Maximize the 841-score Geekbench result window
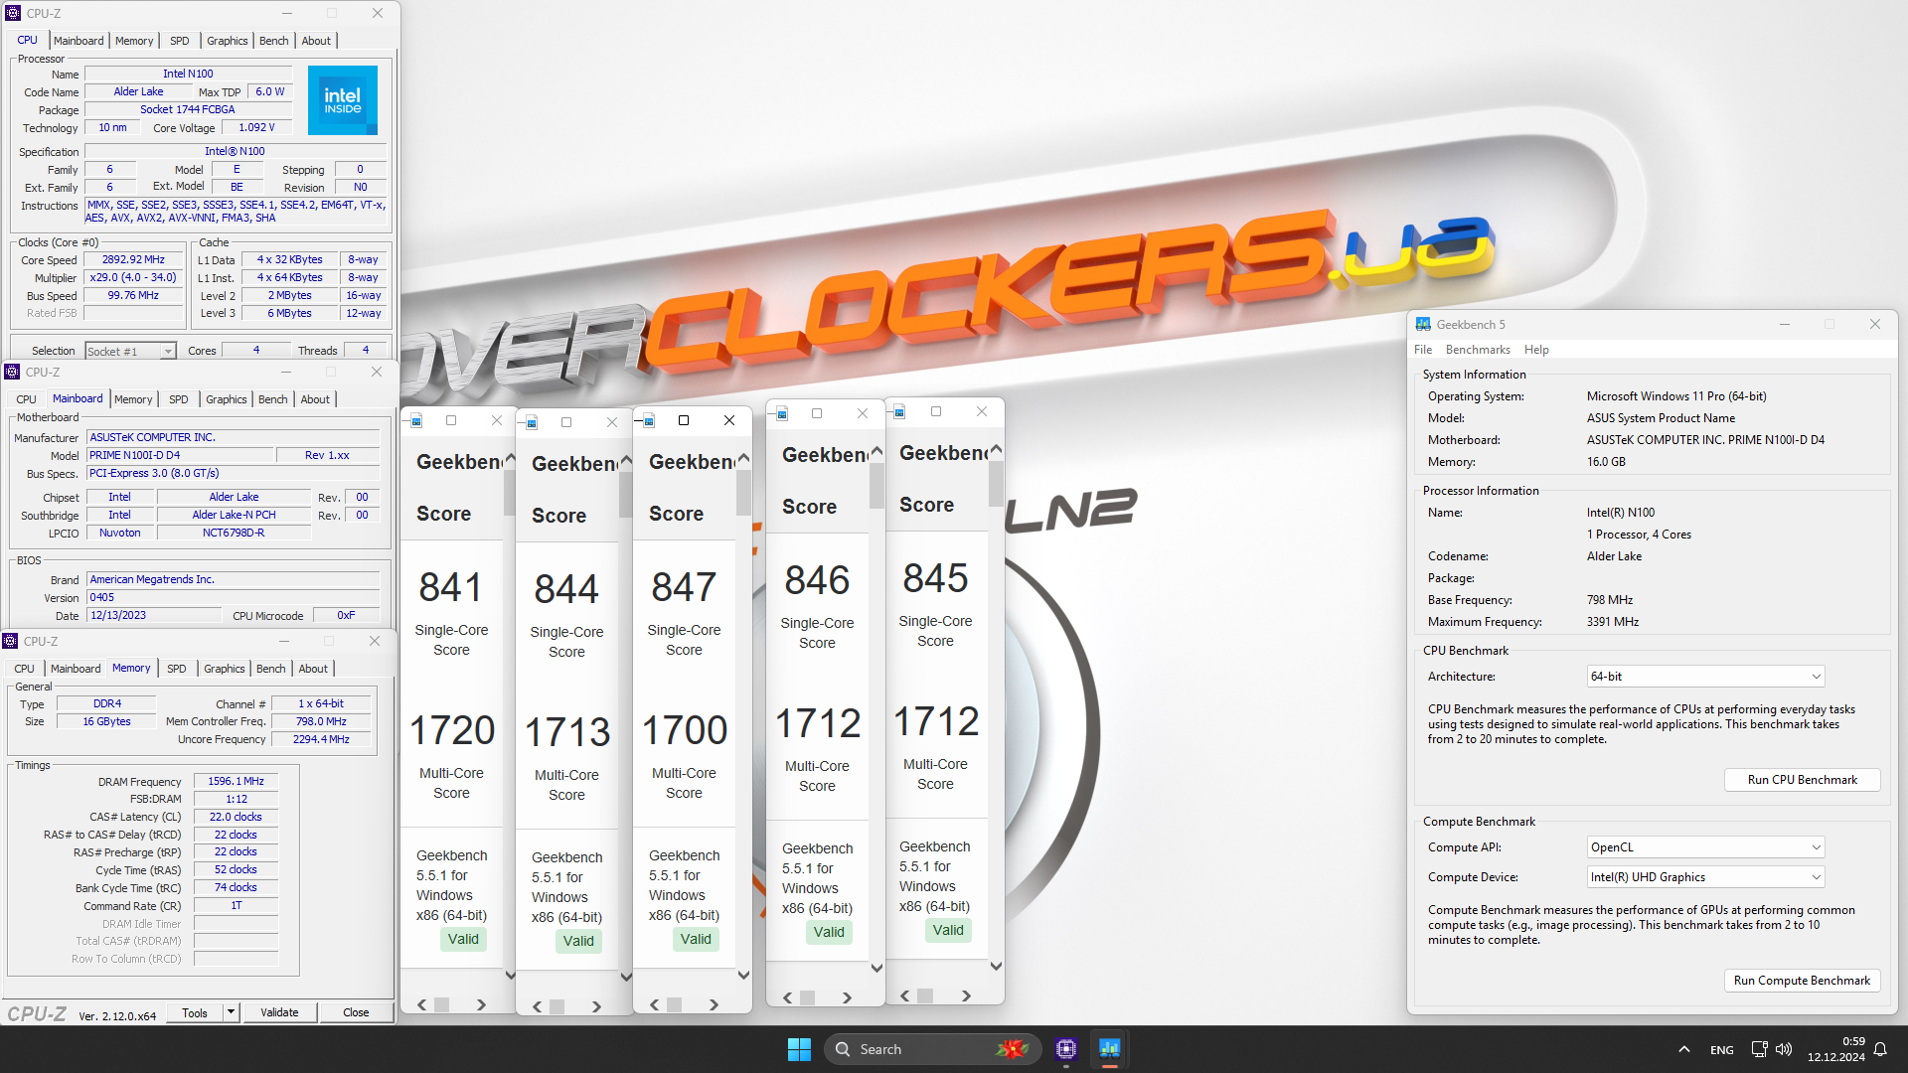The image size is (1908, 1073). 451,420
